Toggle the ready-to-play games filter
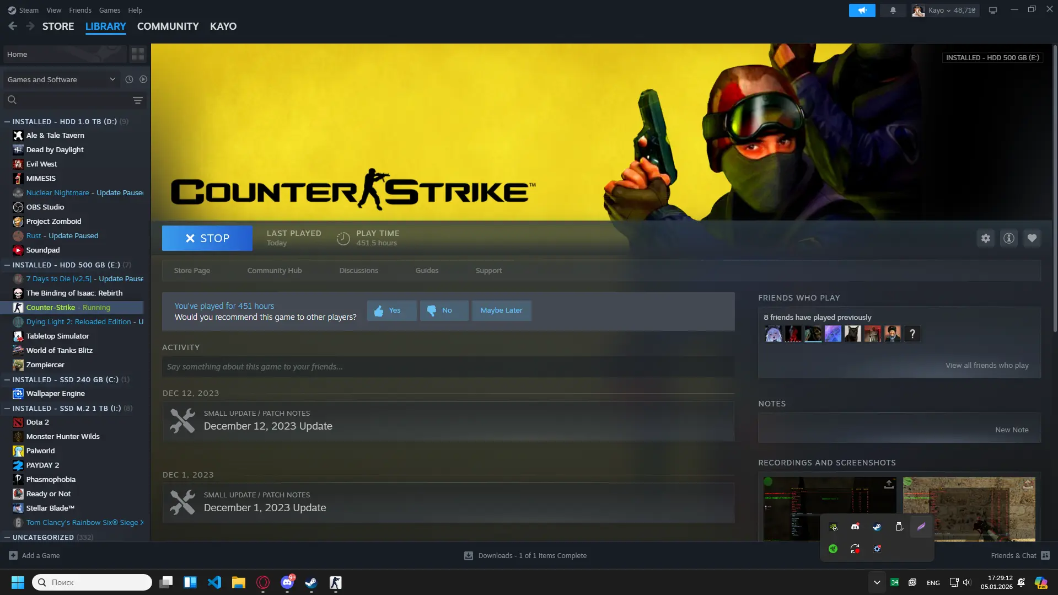This screenshot has height=595, width=1058. [x=143, y=79]
